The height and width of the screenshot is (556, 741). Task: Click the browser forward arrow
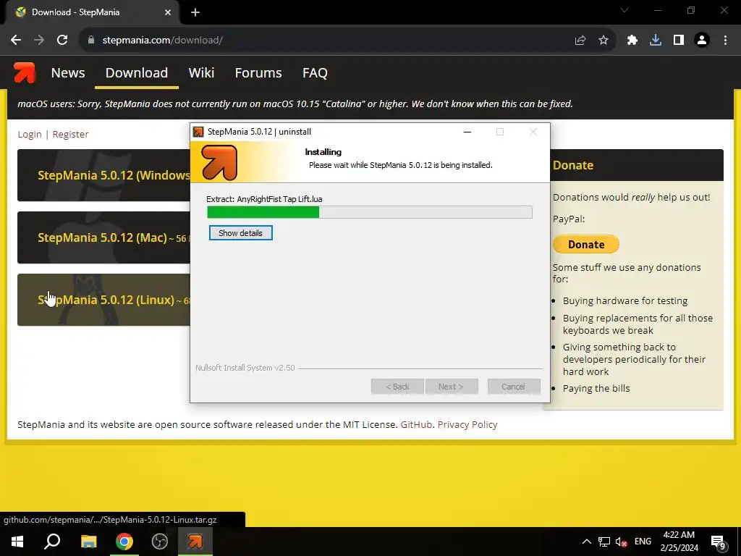point(39,41)
